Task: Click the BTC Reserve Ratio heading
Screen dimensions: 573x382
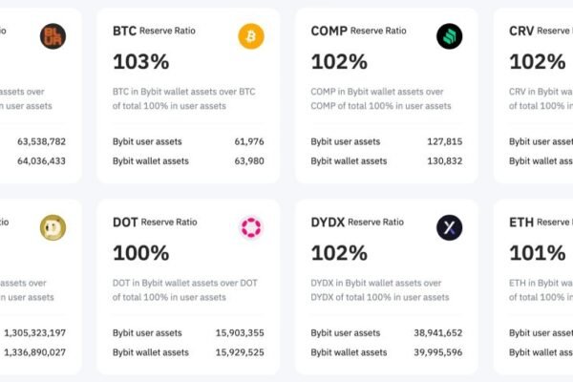Action: (154, 31)
